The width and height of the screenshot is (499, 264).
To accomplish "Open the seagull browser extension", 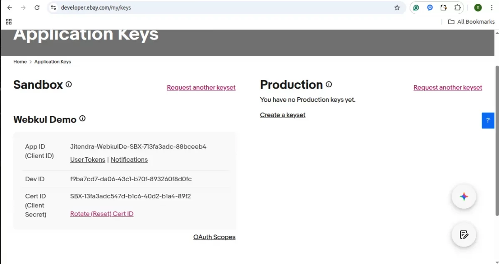I will click(443, 7).
